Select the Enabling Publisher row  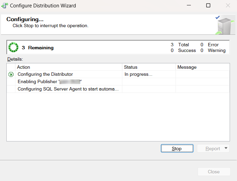click(x=118, y=81)
